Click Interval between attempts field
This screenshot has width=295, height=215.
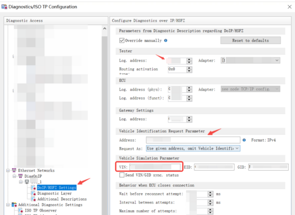point(197,203)
